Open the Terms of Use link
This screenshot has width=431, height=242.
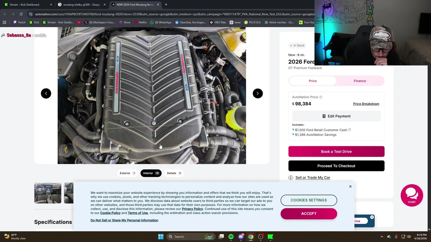click(x=138, y=213)
